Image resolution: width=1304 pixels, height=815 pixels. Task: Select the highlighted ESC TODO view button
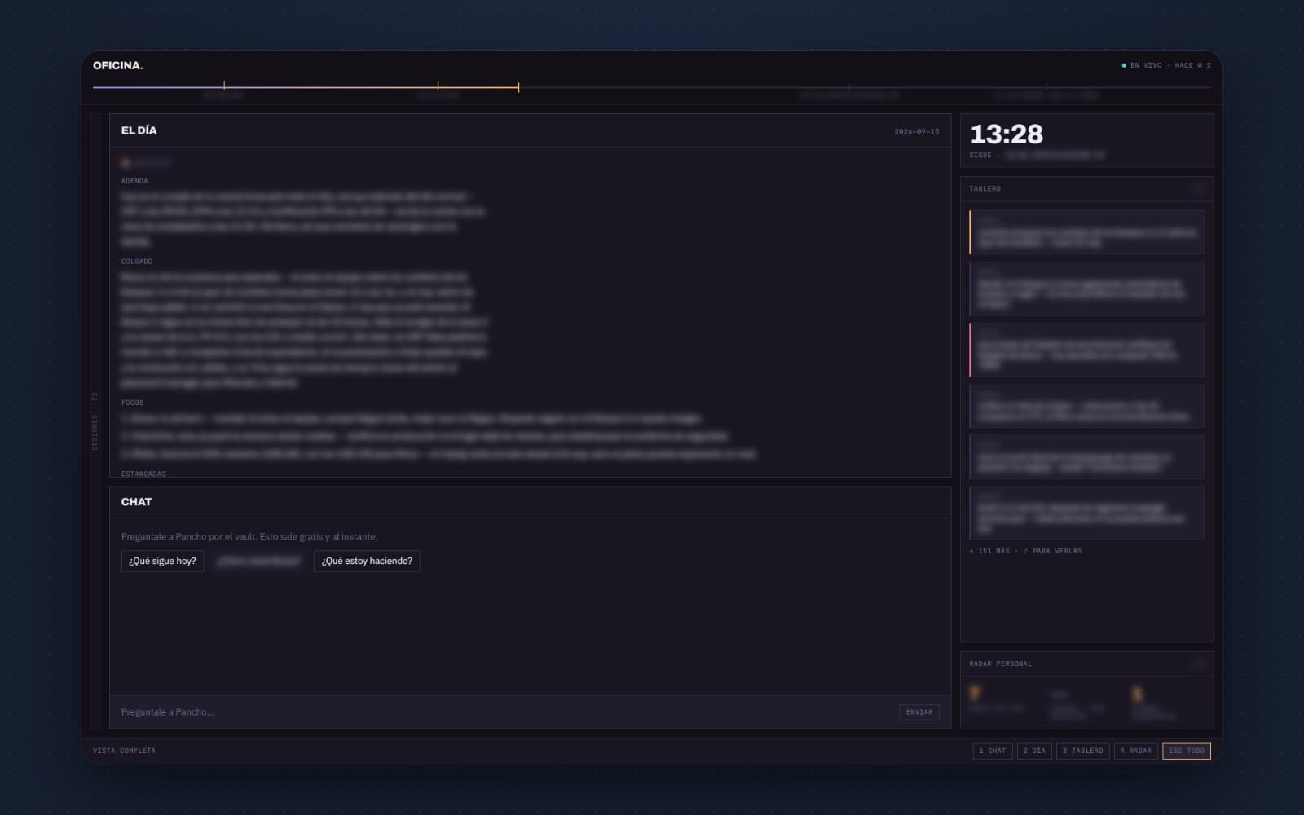coord(1187,751)
